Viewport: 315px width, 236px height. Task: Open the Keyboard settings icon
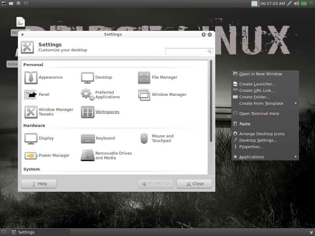[x=88, y=138]
